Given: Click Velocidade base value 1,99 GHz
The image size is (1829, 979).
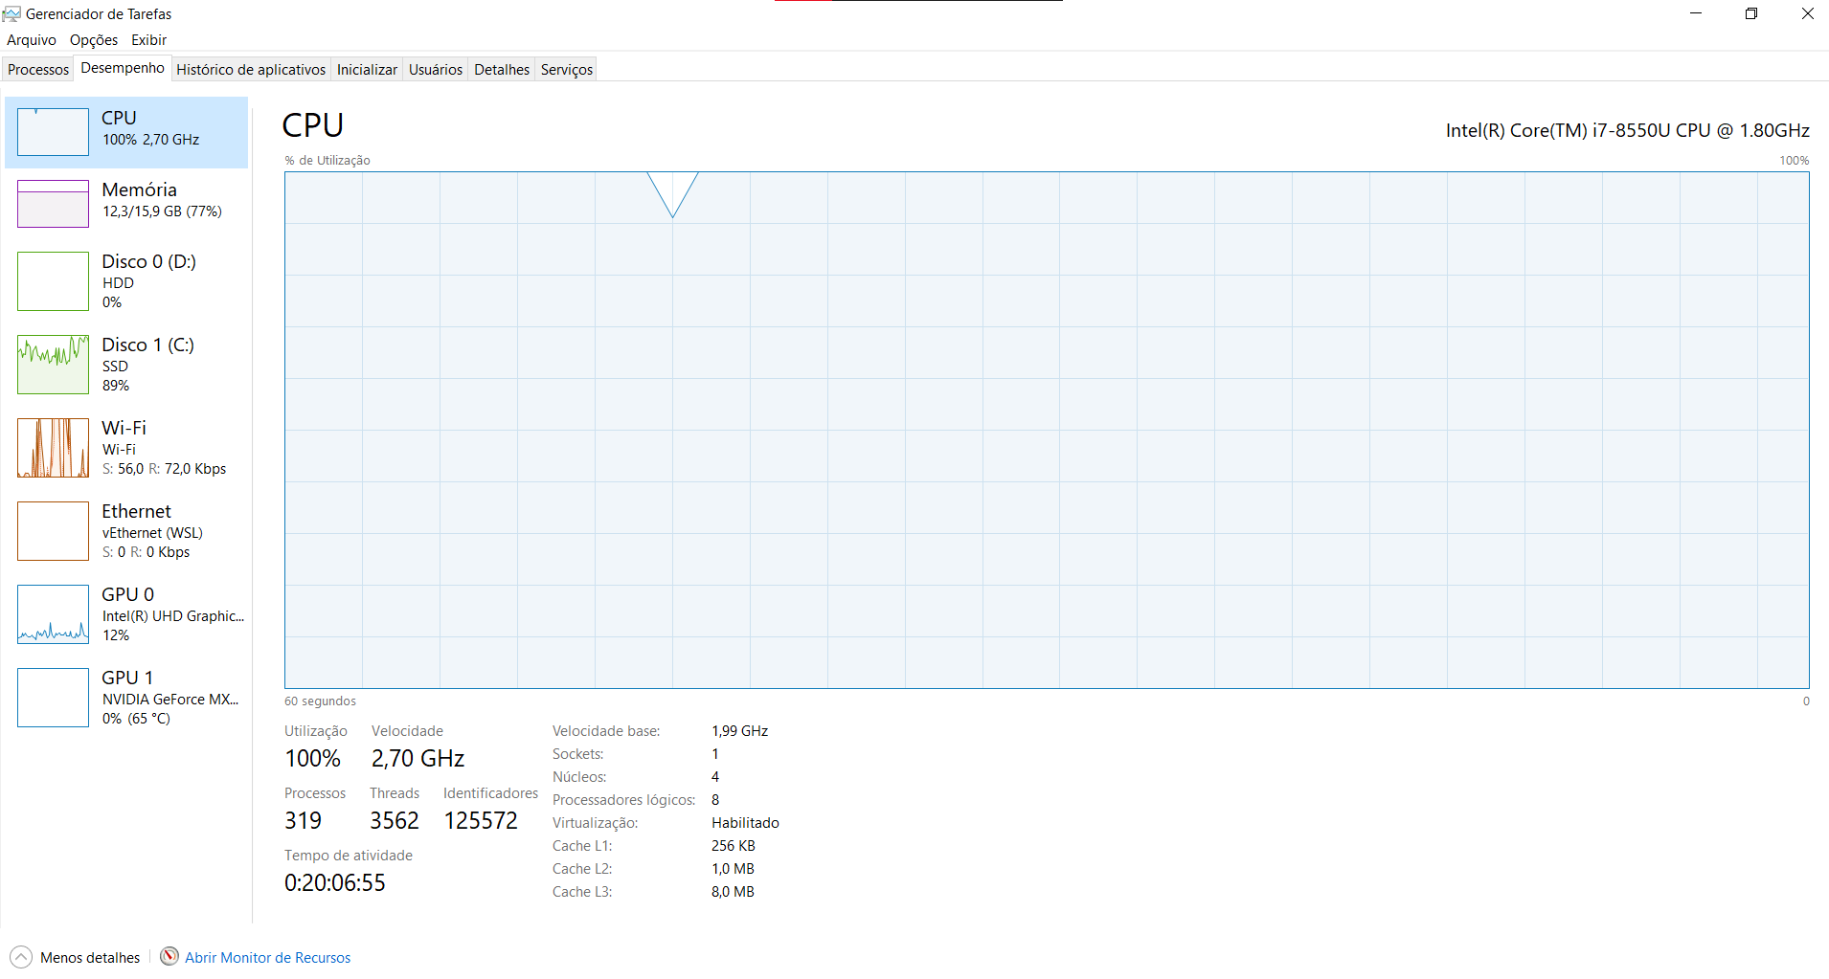Looking at the screenshot, I should 740,731.
